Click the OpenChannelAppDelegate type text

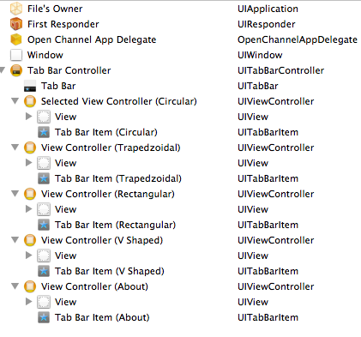pos(298,39)
